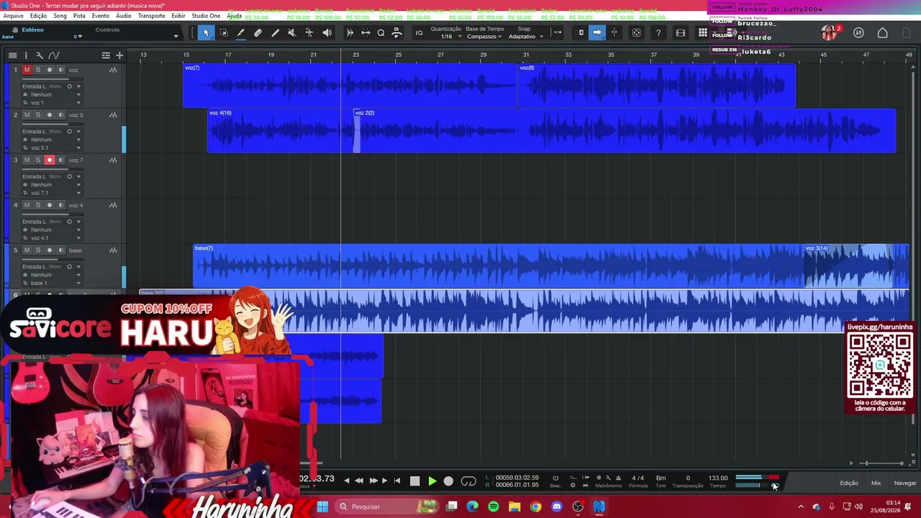This screenshot has width=921, height=518.
Task: Open the Start page home icon
Action: point(882,32)
